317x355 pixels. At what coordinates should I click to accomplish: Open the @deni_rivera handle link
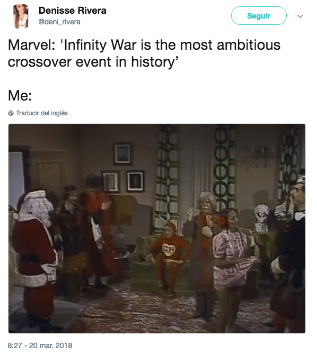pyautogui.click(x=59, y=22)
